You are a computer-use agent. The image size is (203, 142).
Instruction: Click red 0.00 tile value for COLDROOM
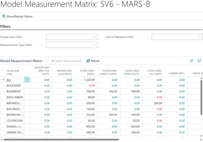pos(159,121)
